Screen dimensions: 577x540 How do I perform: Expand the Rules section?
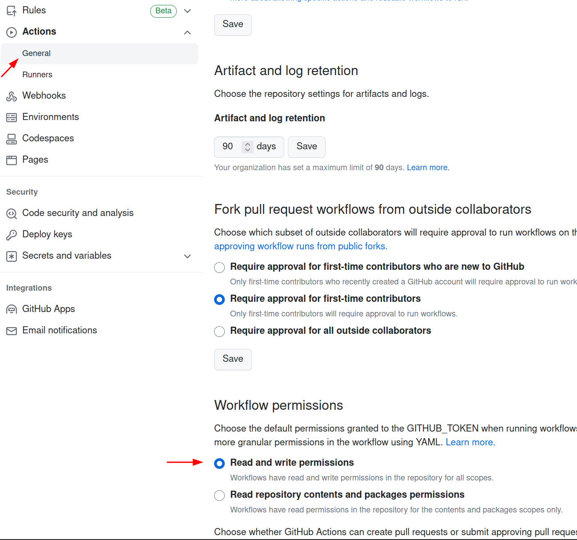(x=187, y=11)
